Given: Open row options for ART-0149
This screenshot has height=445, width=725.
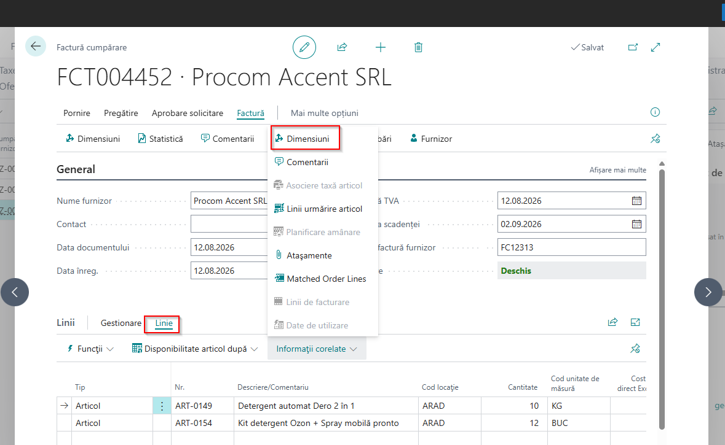Looking at the screenshot, I should (162, 406).
